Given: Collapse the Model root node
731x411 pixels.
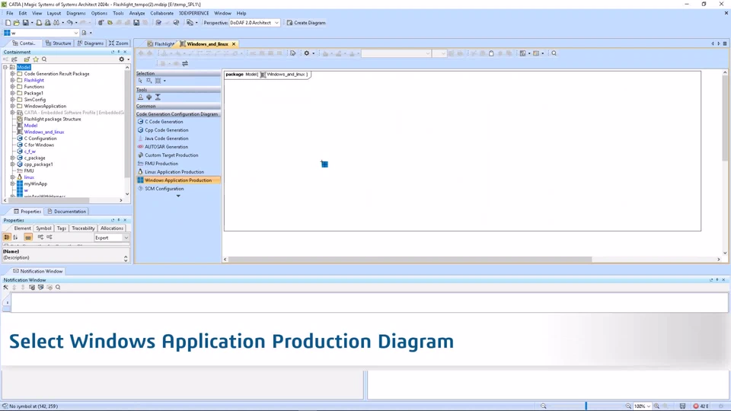Looking at the screenshot, I should pos(5,67).
